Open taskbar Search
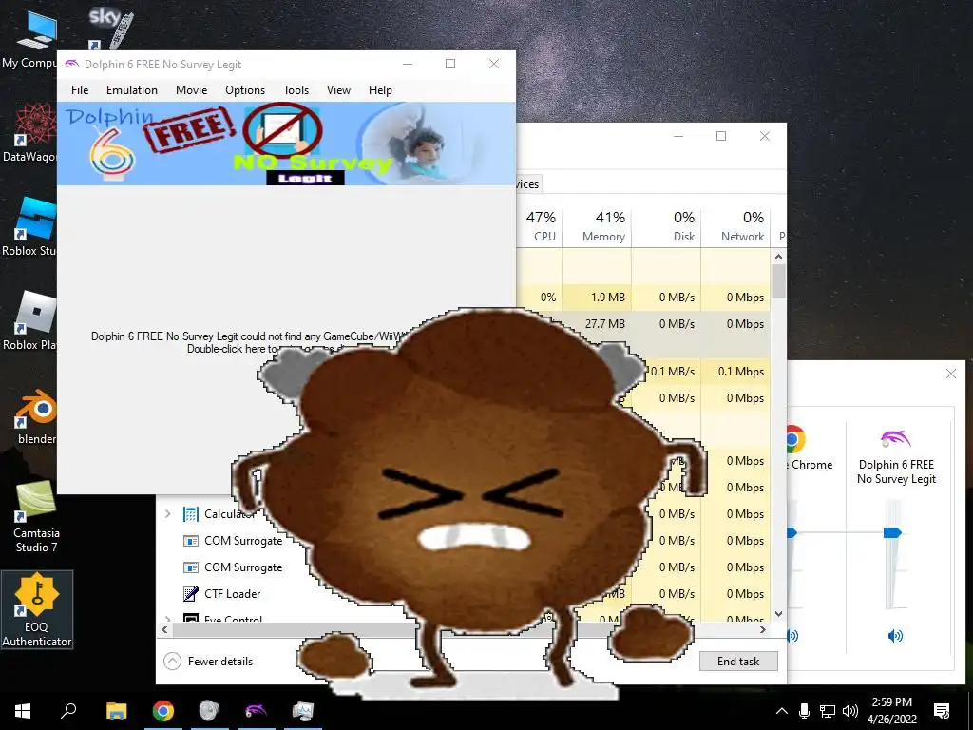Viewport: 973px width, 730px height. 68,711
